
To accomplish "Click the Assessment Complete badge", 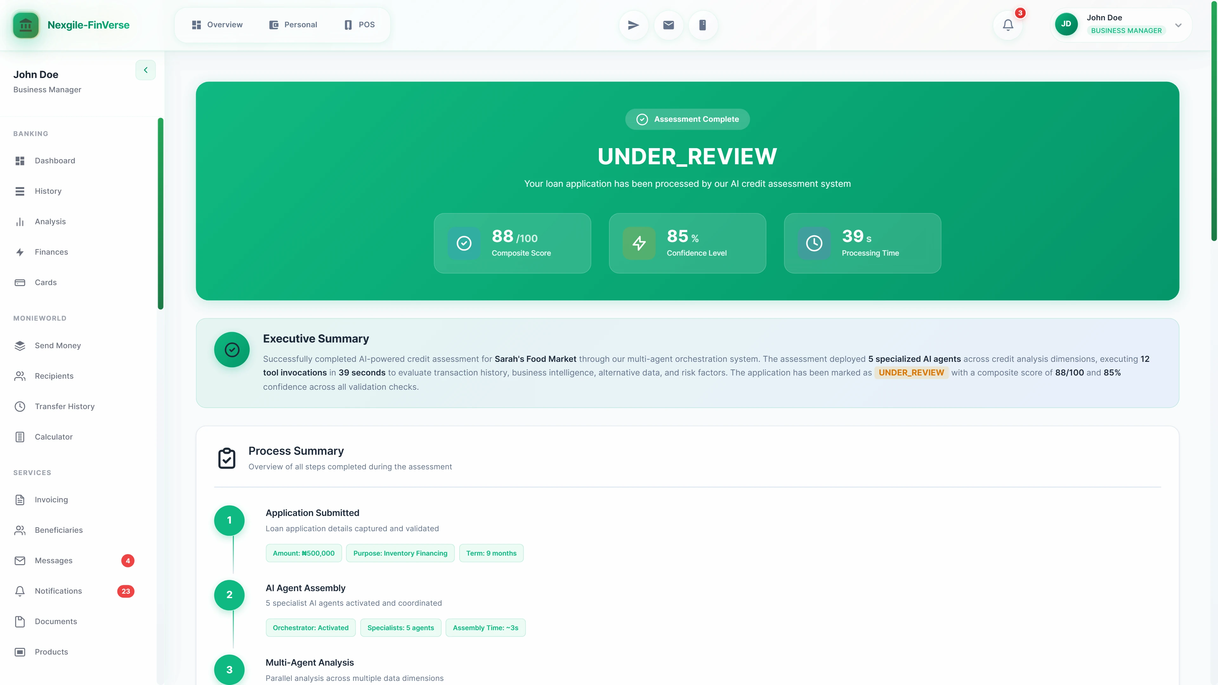I will pos(687,119).
